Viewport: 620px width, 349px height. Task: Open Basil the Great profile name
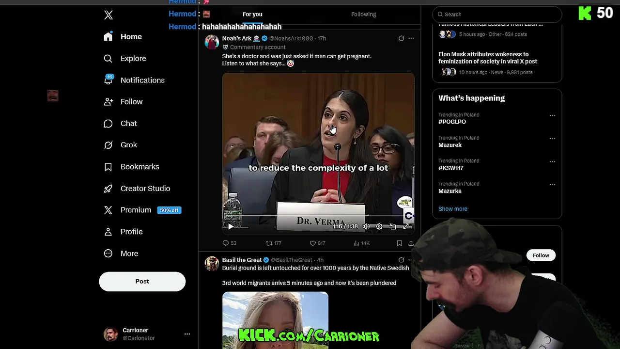(242, 260)
